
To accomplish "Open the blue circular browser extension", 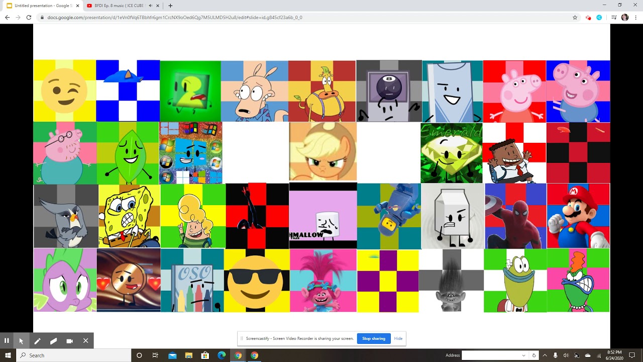I will click(x=599, y=17).
